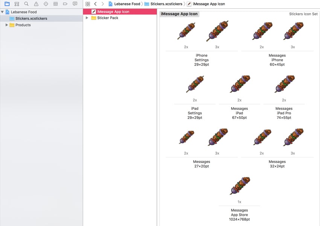Click the iPhone Settings 29×29pt label
This screenshot has height=226, width=320.
(x=201, y=60)
